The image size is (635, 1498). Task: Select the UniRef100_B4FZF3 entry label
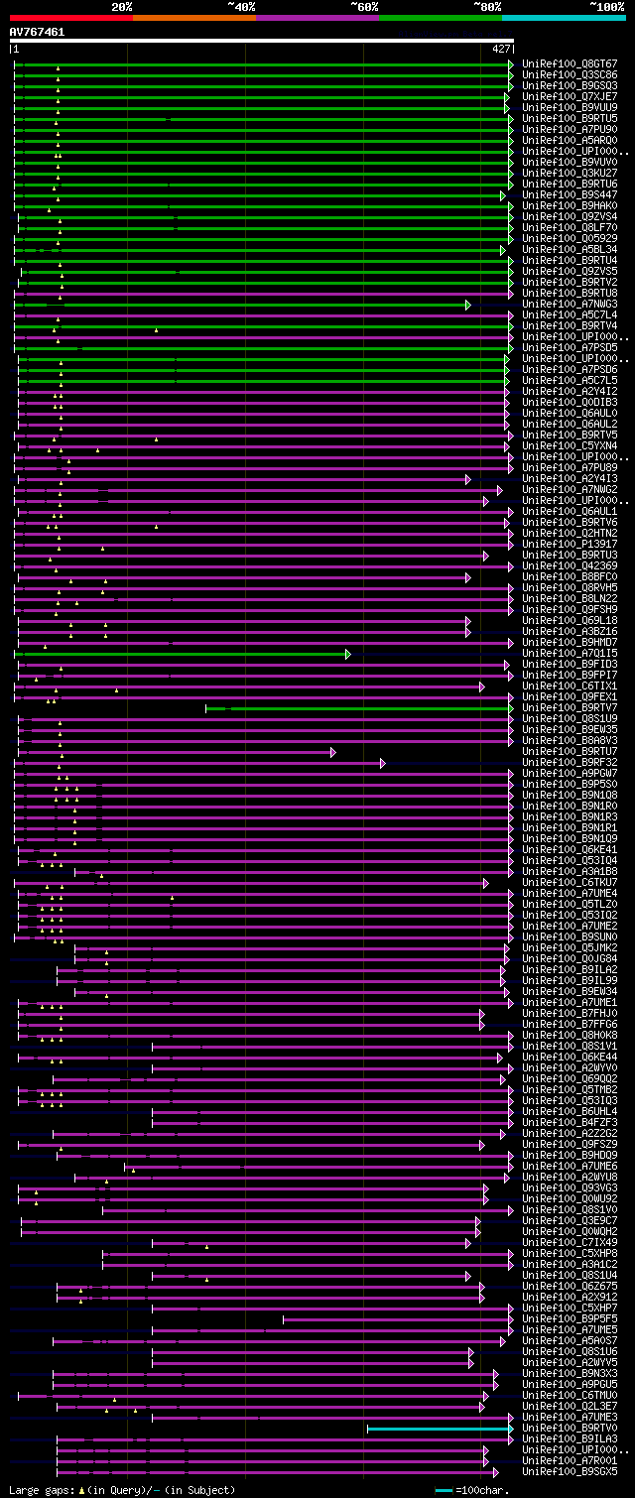click(x=570, y=1122)
